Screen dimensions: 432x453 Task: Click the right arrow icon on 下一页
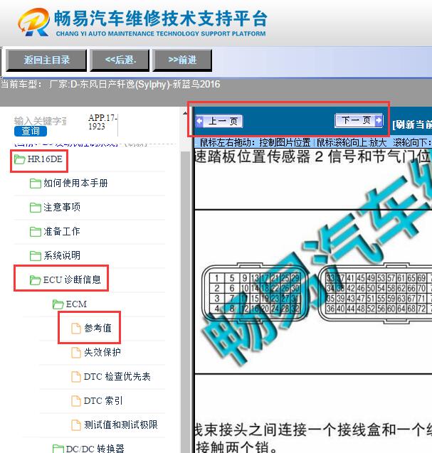point(378,120)
